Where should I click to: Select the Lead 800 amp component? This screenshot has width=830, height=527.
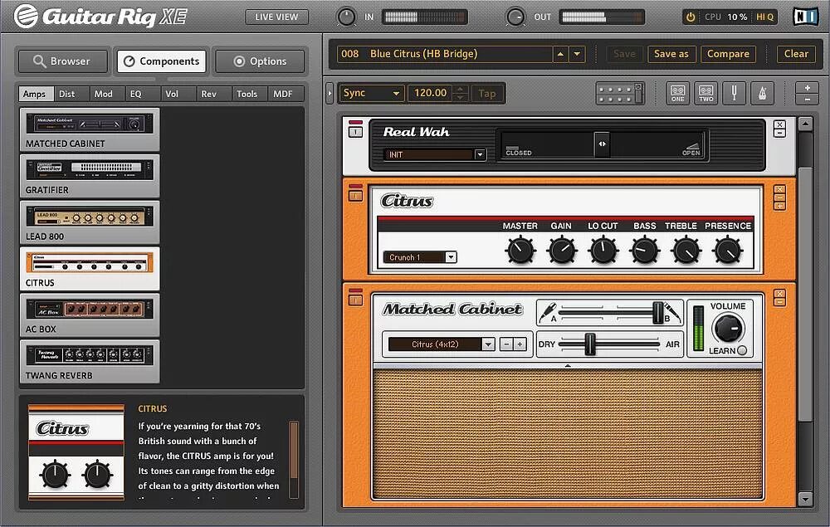90,222
